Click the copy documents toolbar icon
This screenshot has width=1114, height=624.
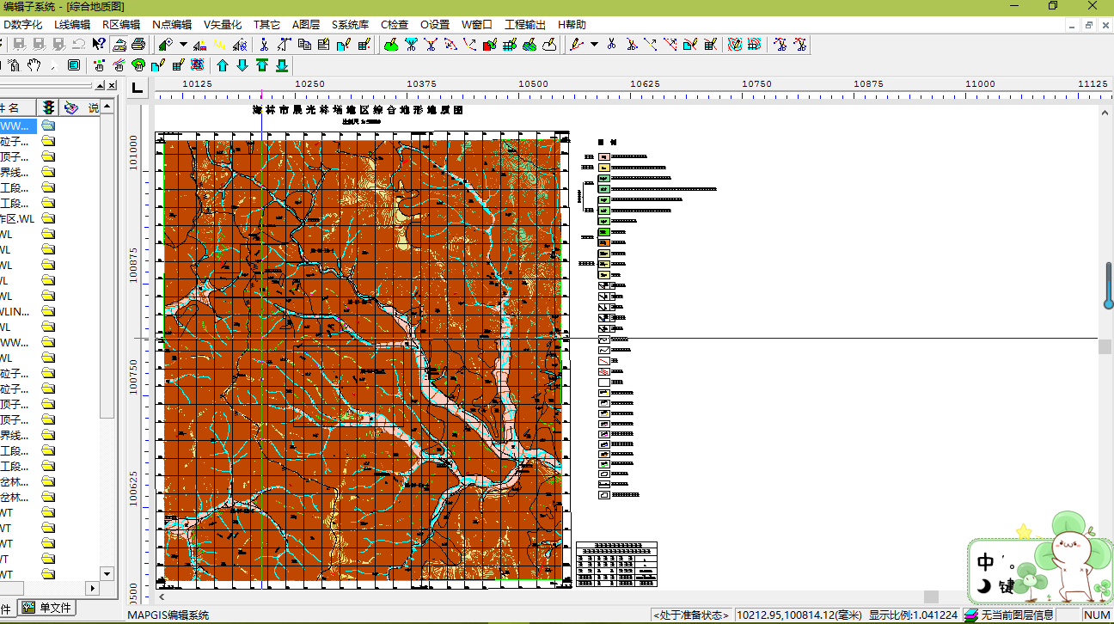305,44
